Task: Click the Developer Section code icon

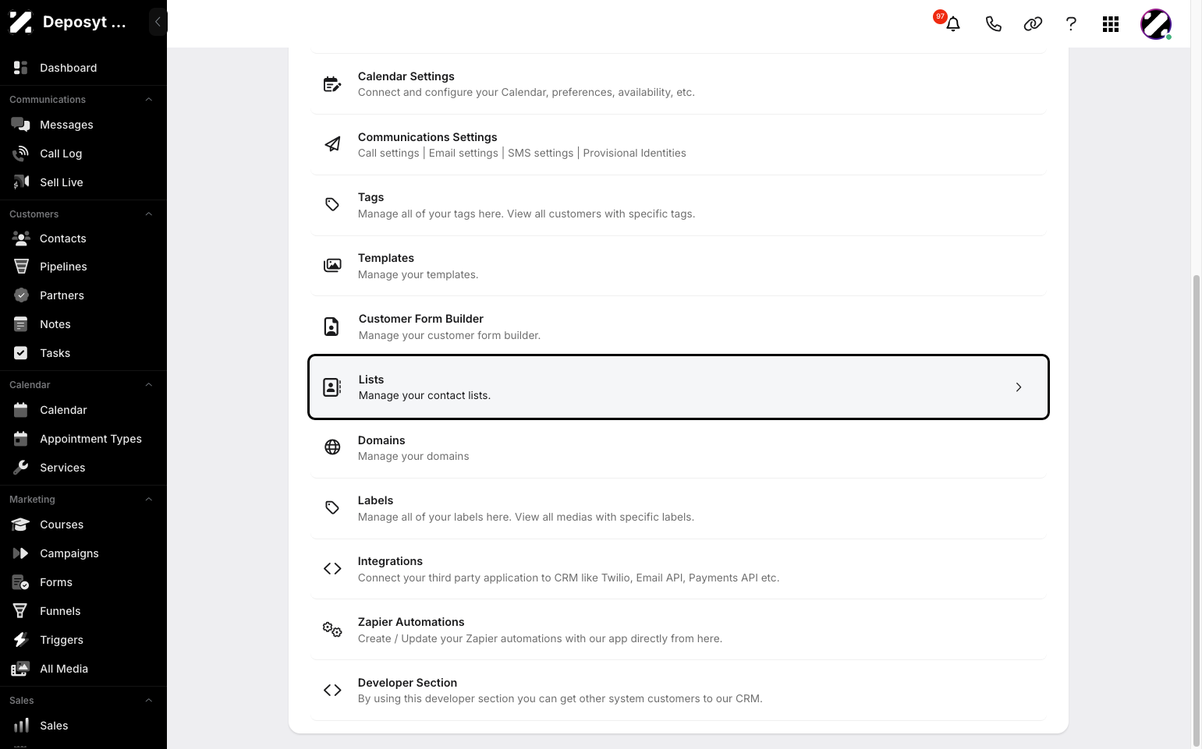Action: coord(332,691)
